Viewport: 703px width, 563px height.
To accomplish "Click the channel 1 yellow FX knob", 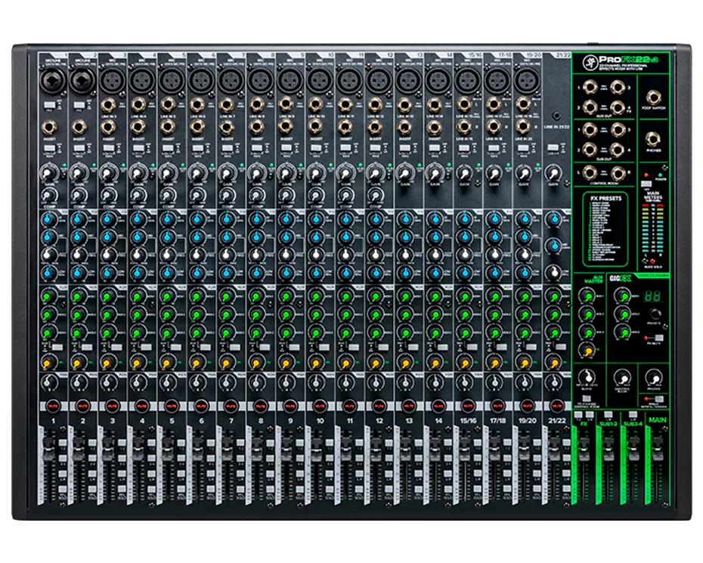I will pyautogui.click(x=48, y=363).
